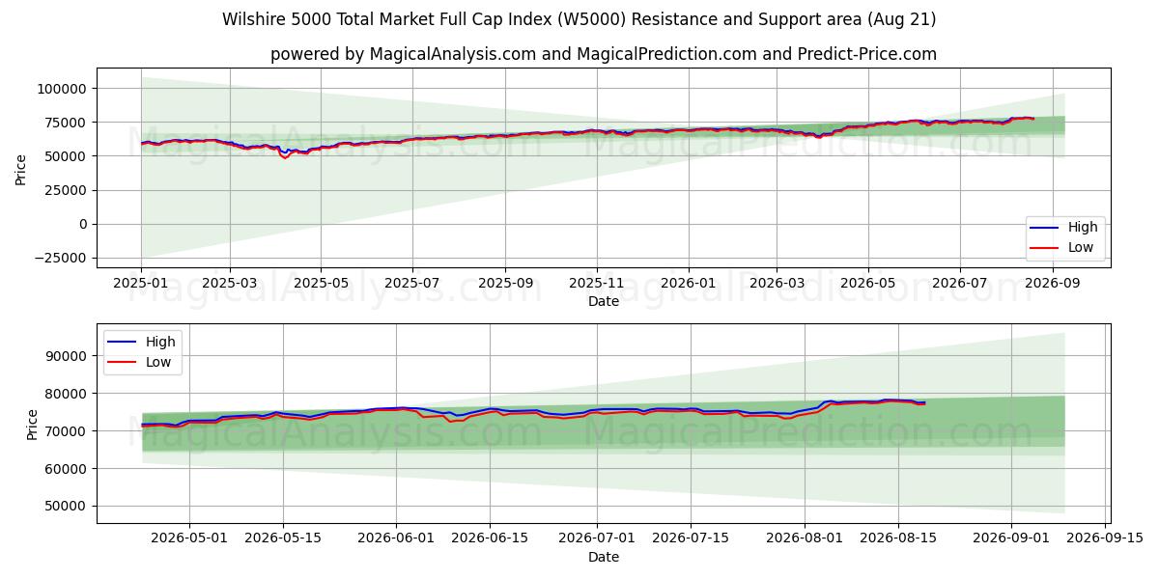Click the bottom chart's 'Price' axis label

click(33, 424)
